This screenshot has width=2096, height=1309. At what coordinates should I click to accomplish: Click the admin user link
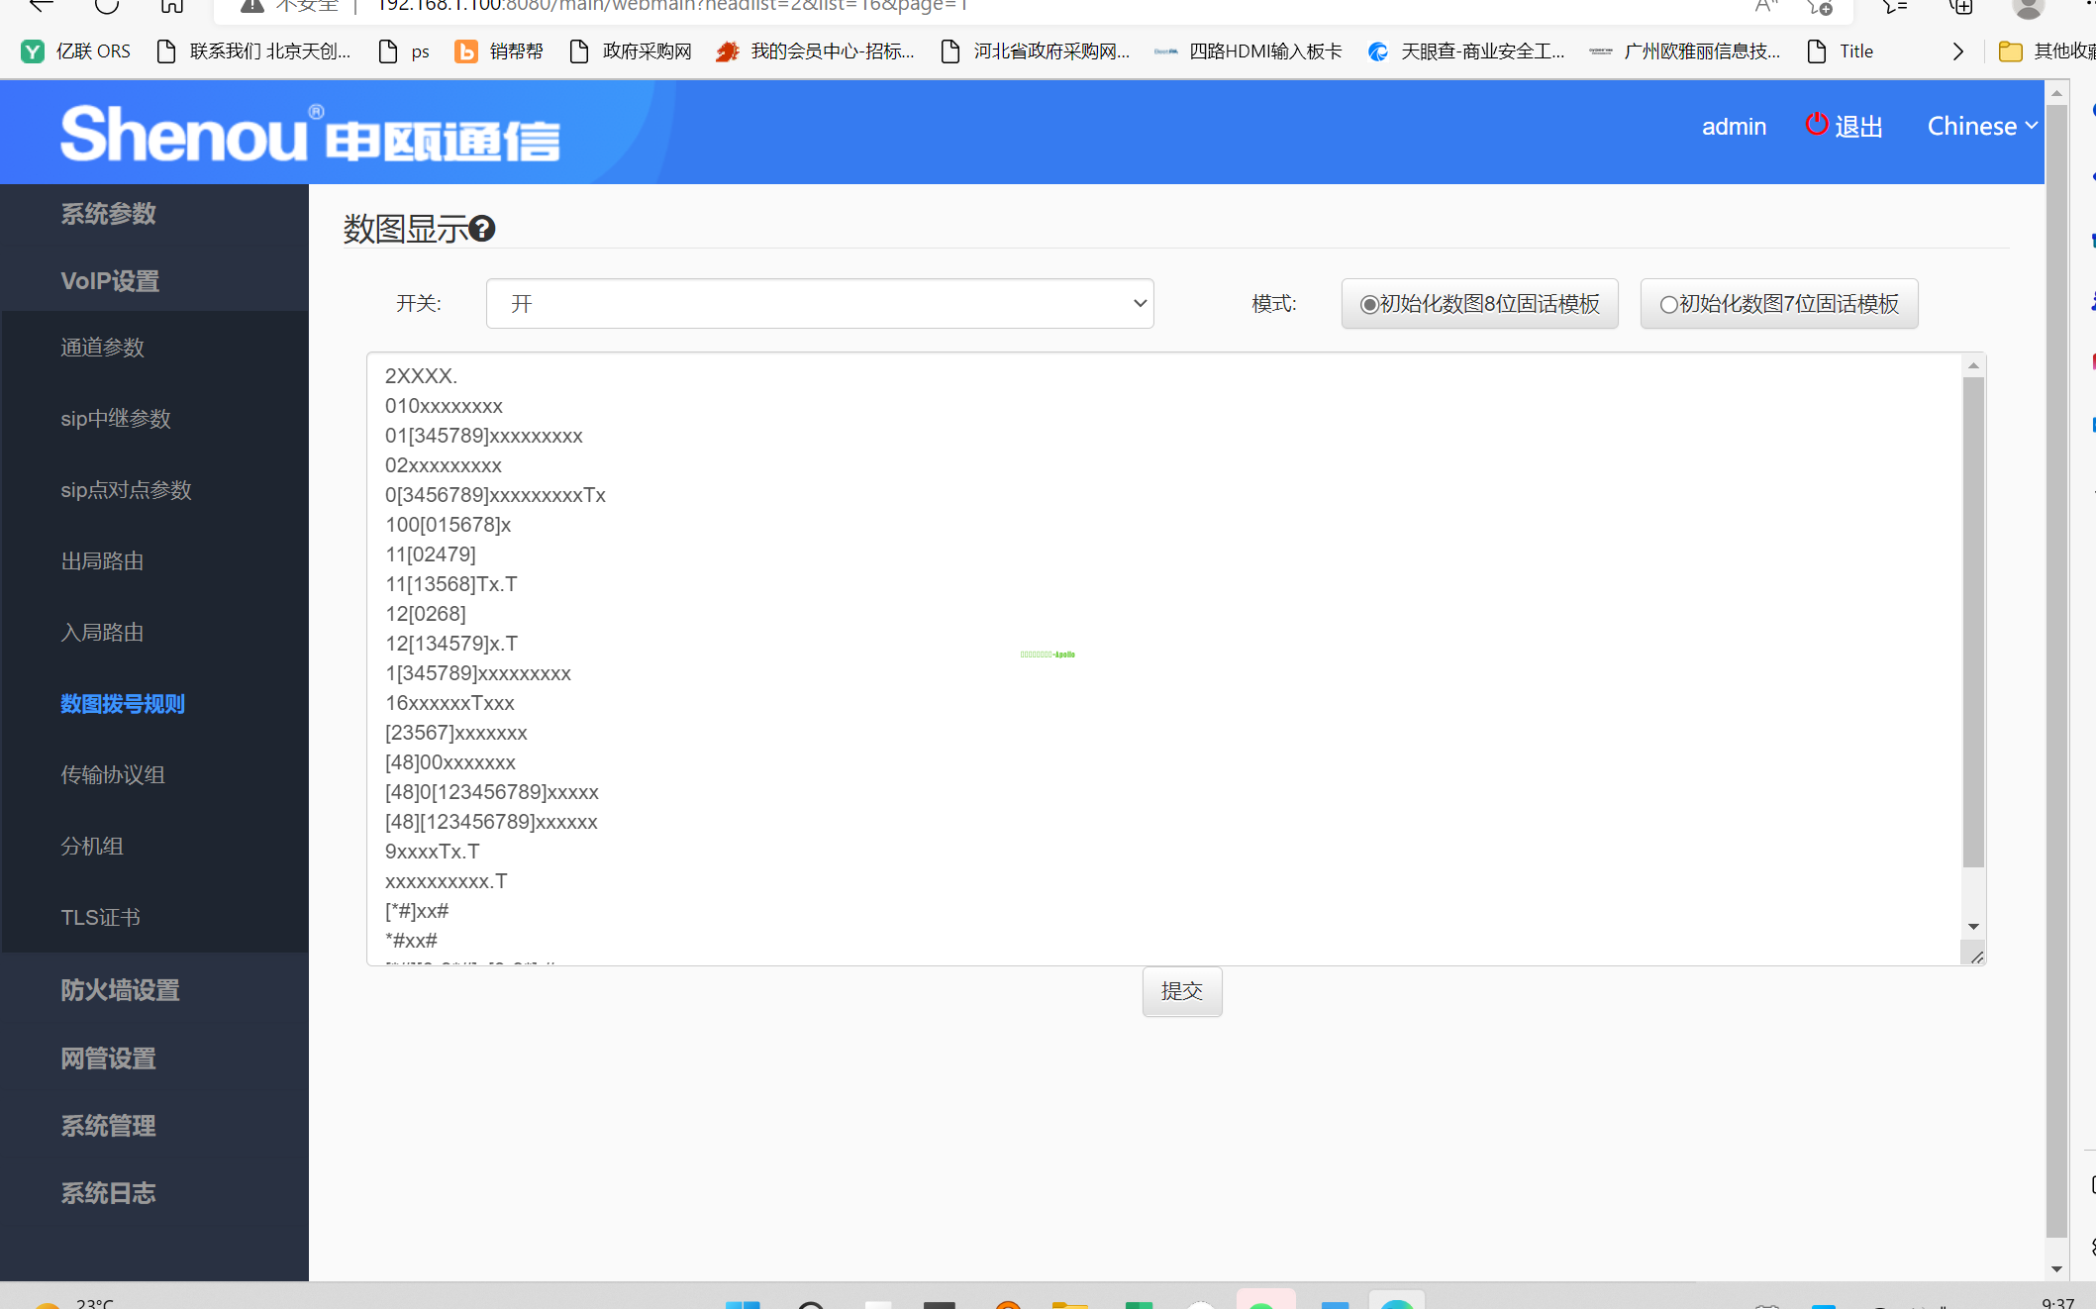pos(1734,126)
